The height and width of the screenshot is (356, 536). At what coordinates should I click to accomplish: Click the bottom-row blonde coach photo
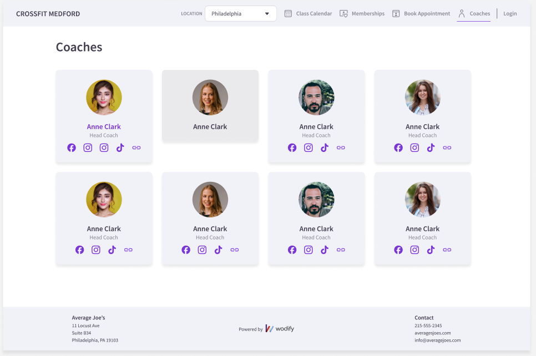coord(210,200)
